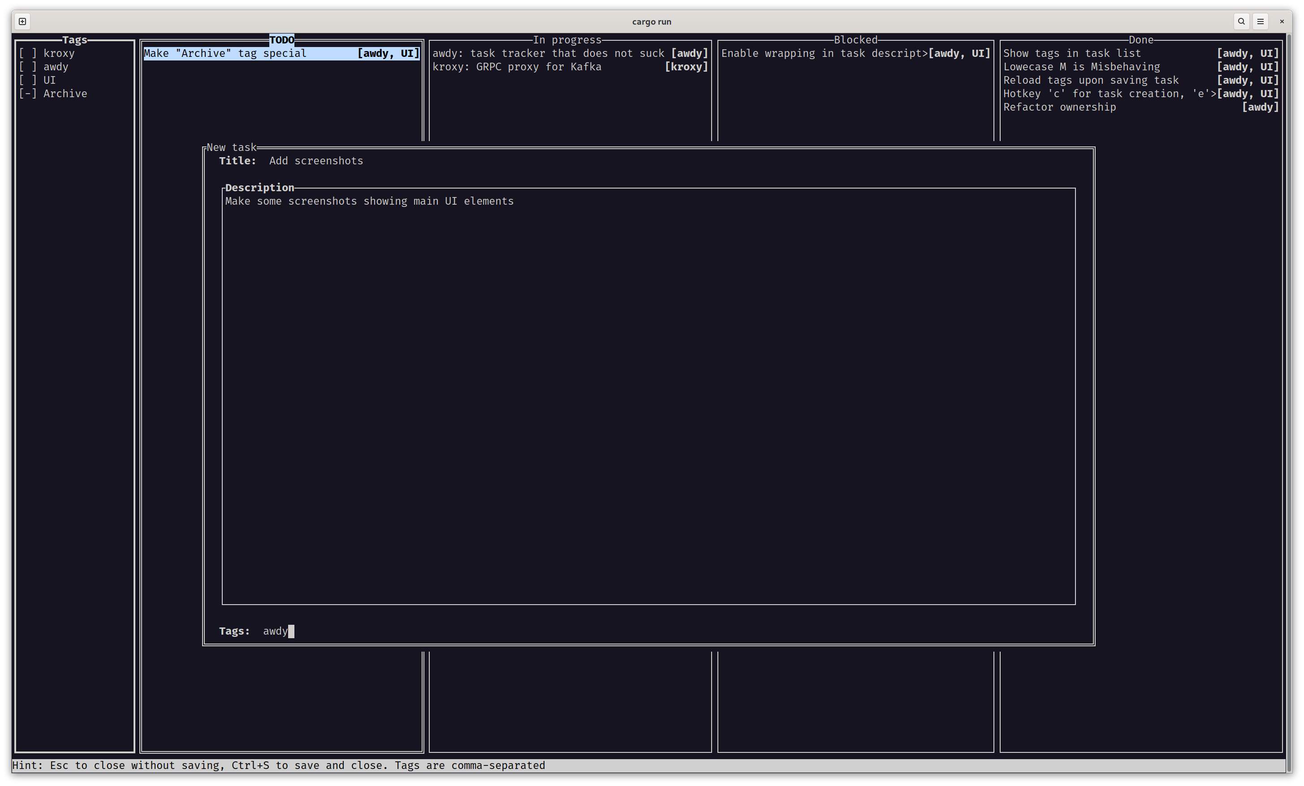Select the Blocked column header

click(856, 40)
